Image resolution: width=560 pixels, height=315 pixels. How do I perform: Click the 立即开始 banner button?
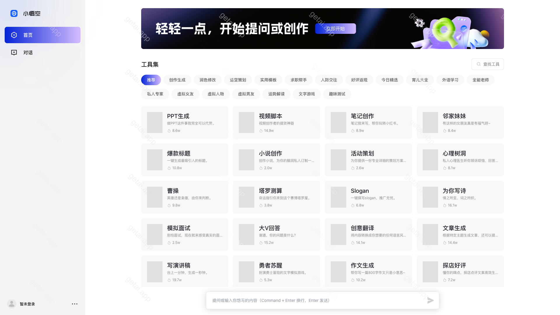(x=335, y=29)
